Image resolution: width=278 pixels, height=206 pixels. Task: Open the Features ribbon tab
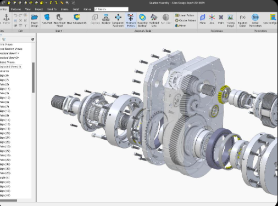pos(16,9)
